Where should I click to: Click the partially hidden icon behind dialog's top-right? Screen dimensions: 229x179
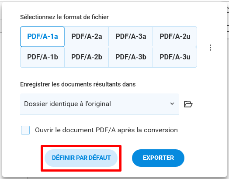[x=228, y=10]
